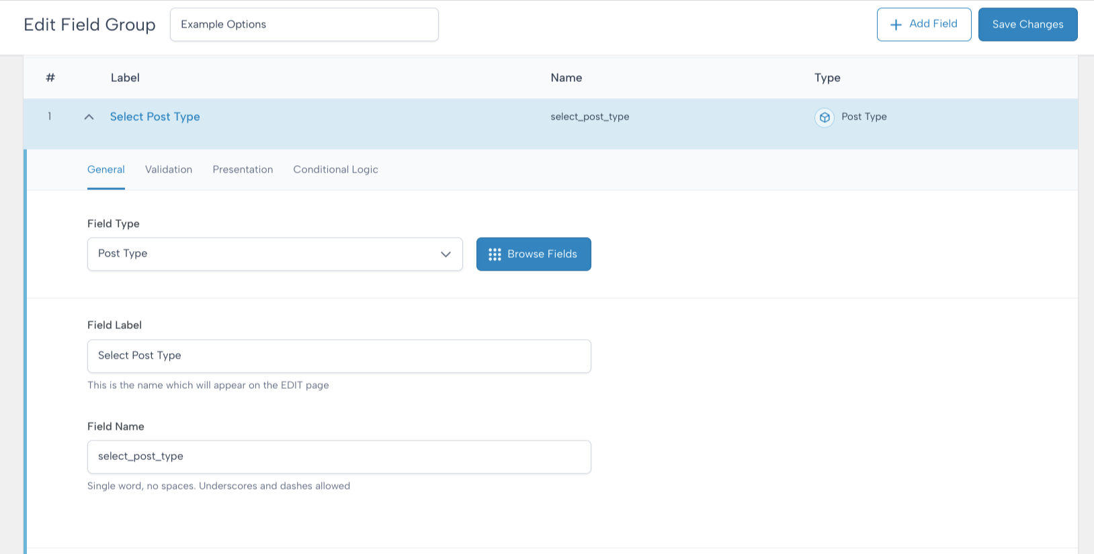This screenshot has width=1094, height=554.
Task: Click the Label column header
Action: [x=125, y=78]
